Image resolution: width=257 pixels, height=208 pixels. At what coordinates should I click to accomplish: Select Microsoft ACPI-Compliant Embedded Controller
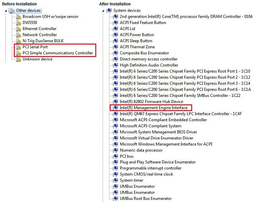point(163,120)
